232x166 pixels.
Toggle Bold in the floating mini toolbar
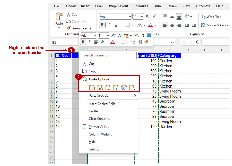83,42
